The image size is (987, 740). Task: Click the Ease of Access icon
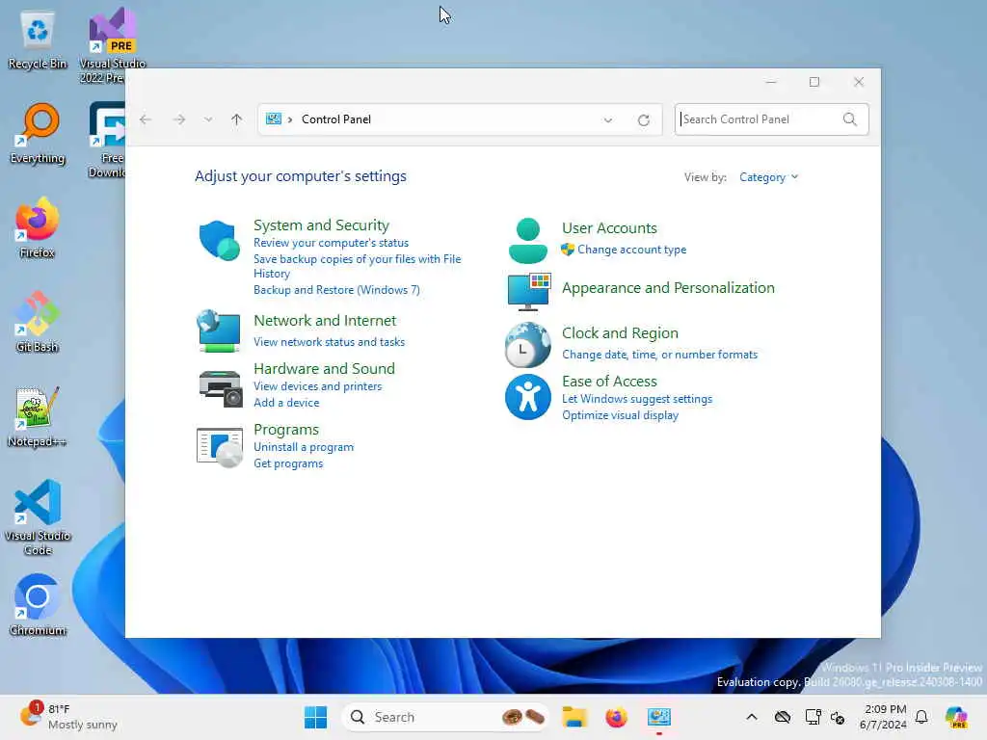click(x=527, y=397)
